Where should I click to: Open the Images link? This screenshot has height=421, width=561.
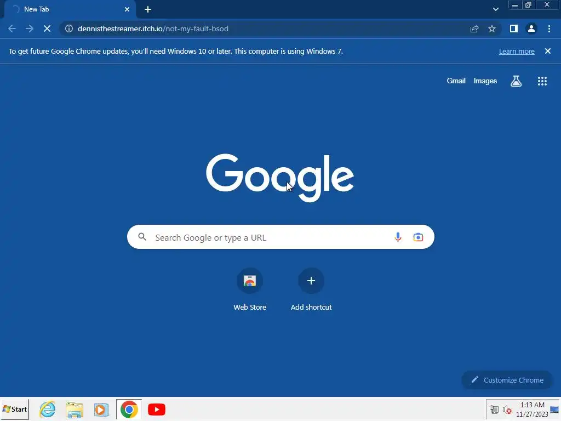point(485,81)
